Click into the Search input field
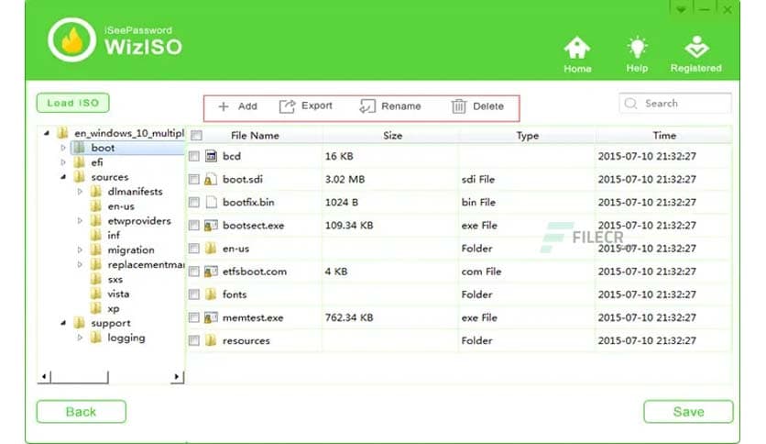 tap(675, 103)
